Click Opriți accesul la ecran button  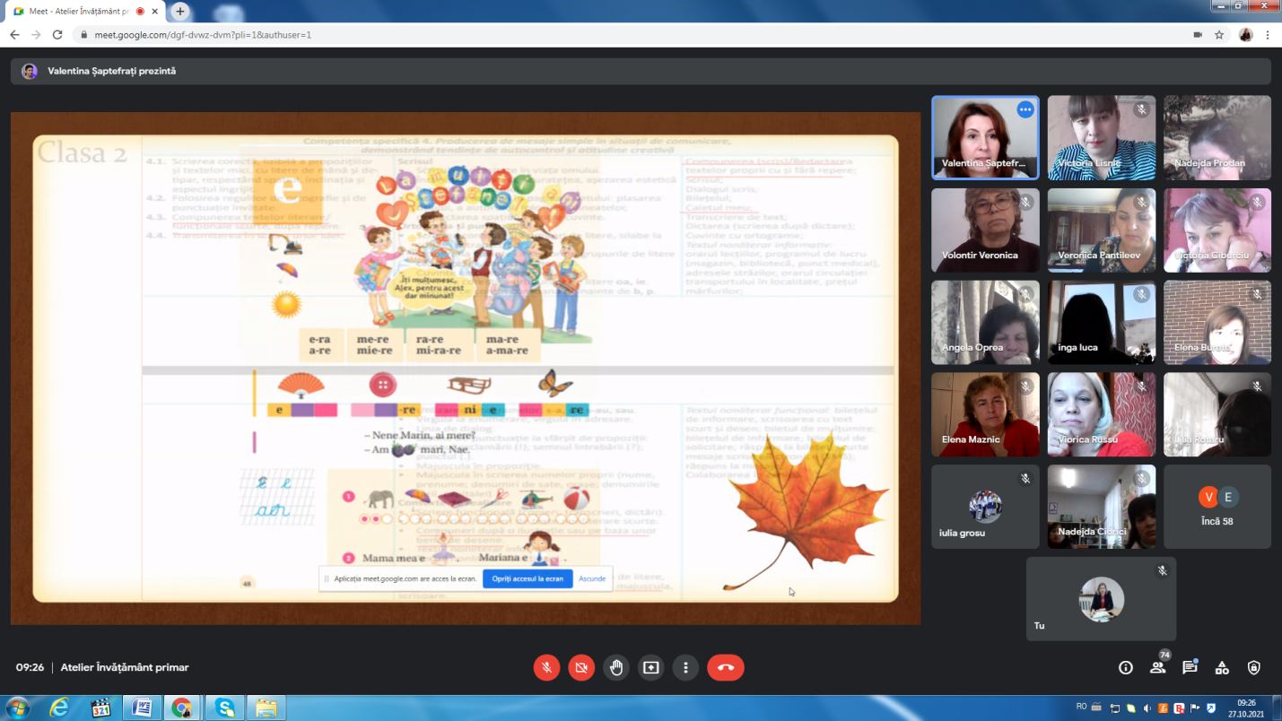click(528, 578)
